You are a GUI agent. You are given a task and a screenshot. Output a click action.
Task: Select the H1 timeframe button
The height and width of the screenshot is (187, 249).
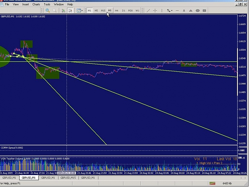(x=110, y=10)
